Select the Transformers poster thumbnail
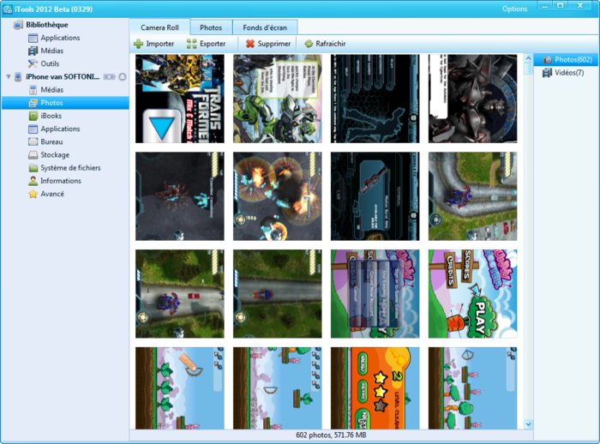 pos(179,99)
